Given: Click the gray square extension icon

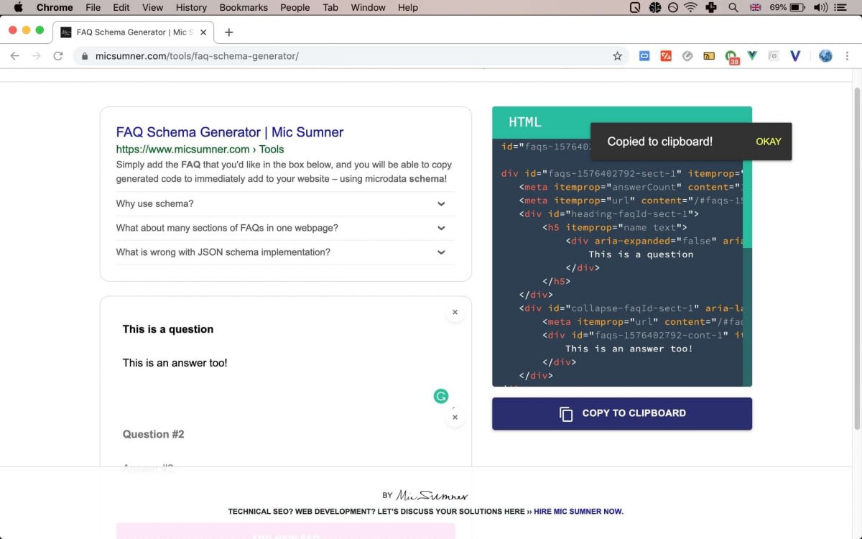Looking at the screenshot, I should click(x=774, y=56).
